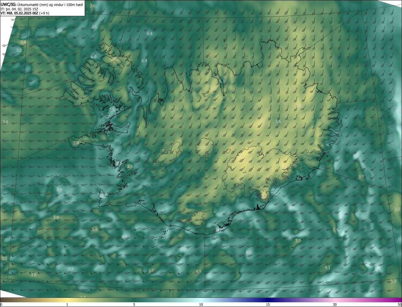The image size is (402, 307).
Task: Click the '7.6' precipitation value label
Action: click(x=94, y=27)
